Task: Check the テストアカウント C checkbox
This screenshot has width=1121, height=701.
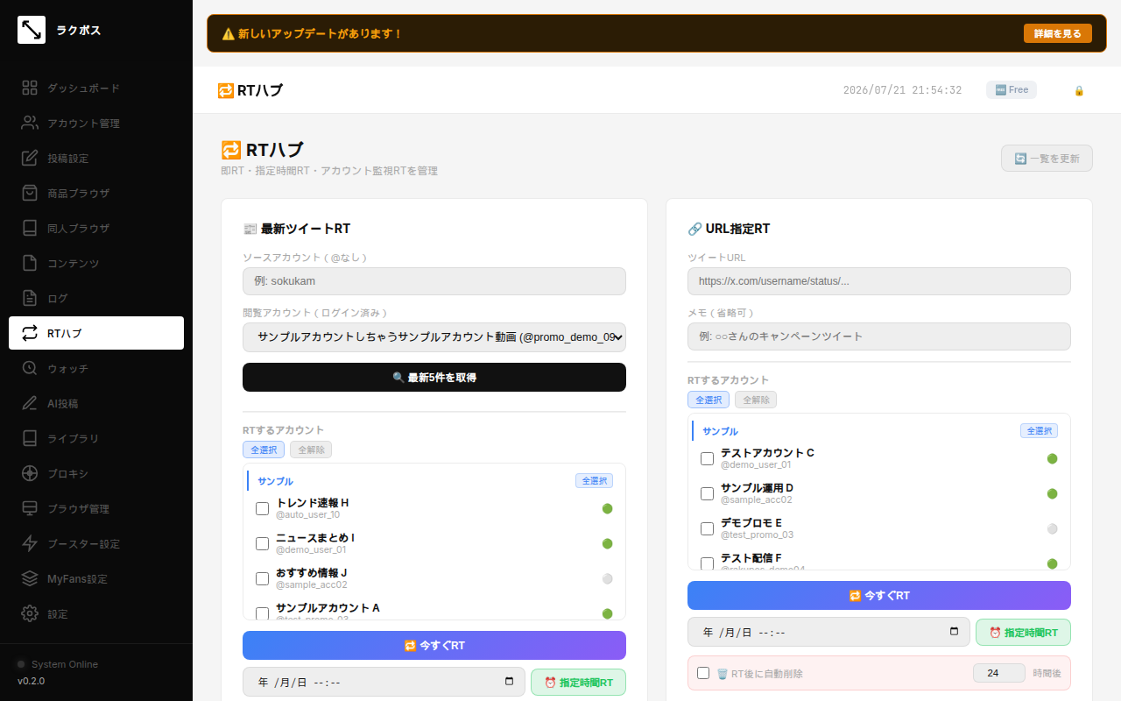Action: (x=707, y=458)
